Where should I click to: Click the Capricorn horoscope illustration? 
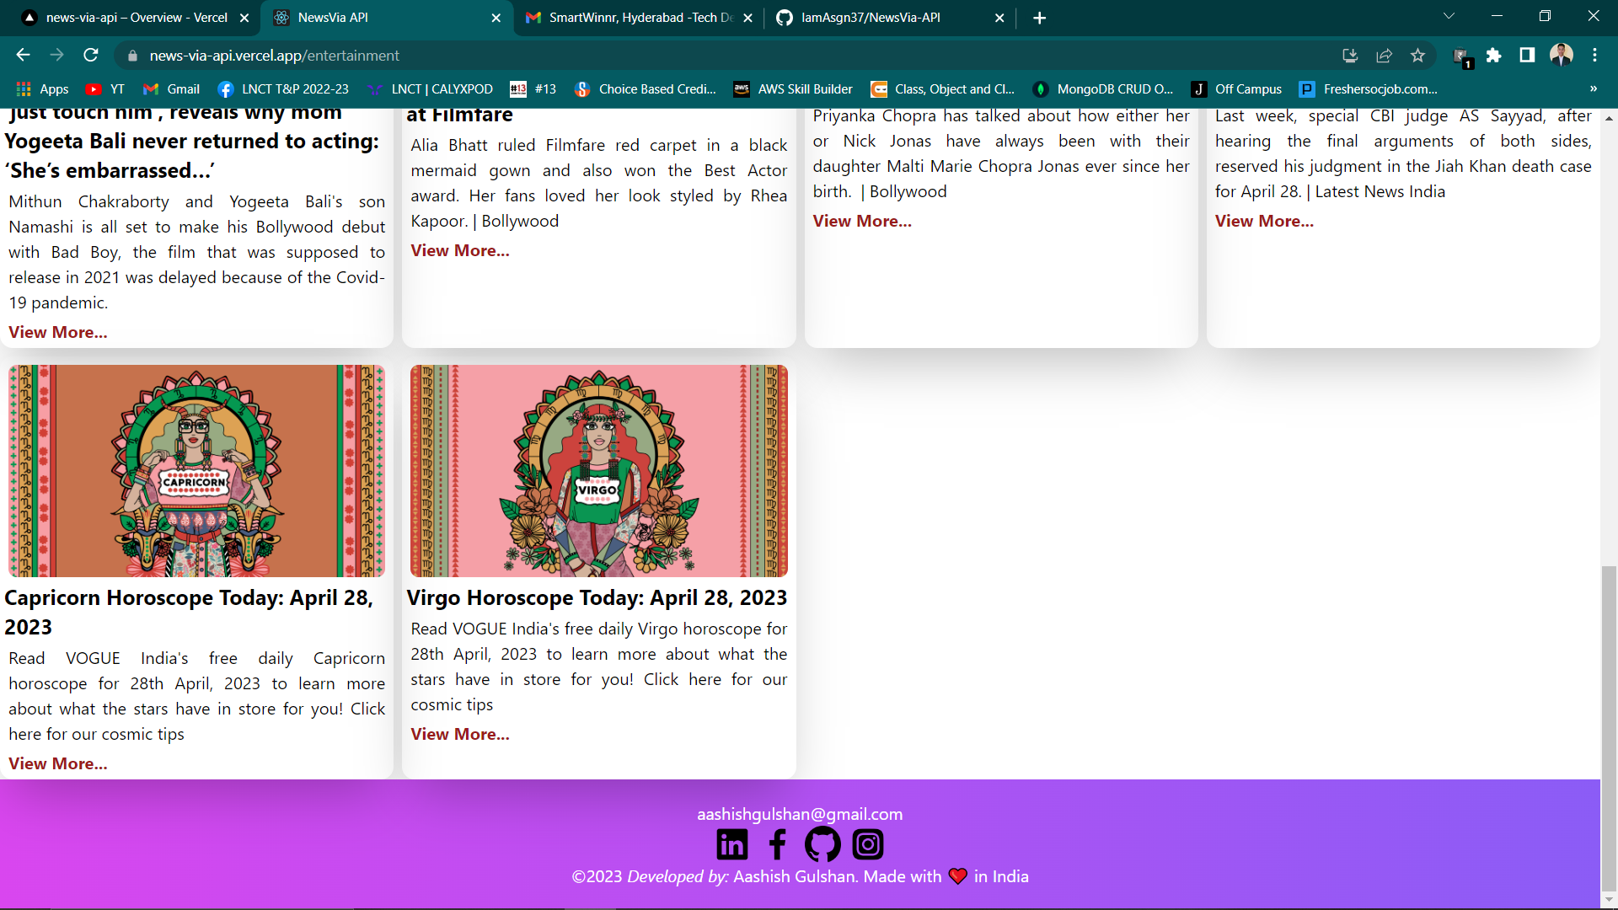click(197, 471)
